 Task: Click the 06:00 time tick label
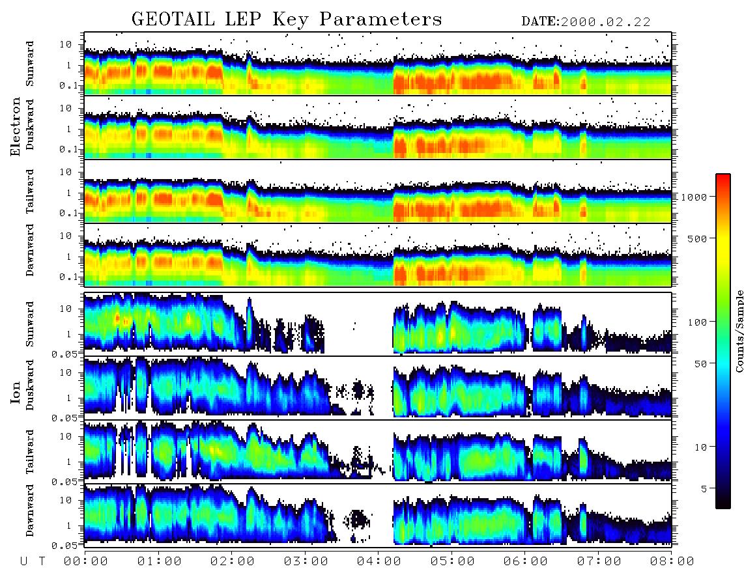tap(526, 562)
